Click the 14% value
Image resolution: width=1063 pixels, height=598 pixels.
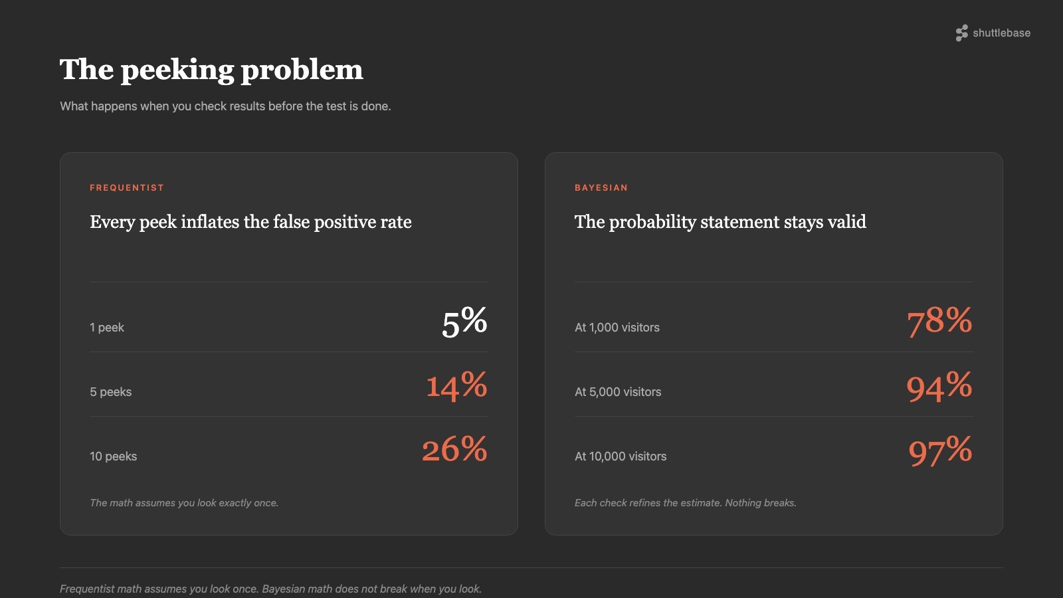[x=456, y=386]
